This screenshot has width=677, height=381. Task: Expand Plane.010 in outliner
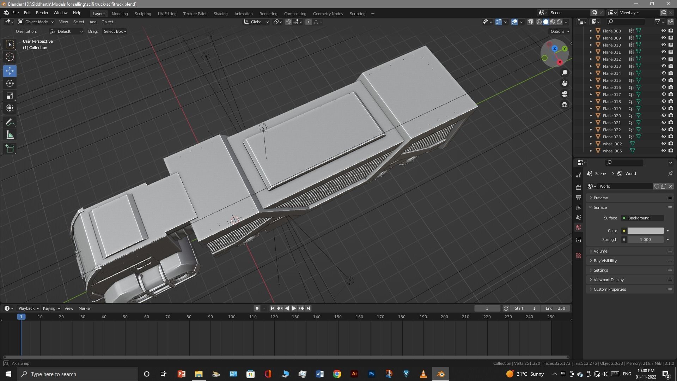tap(591, 45)
